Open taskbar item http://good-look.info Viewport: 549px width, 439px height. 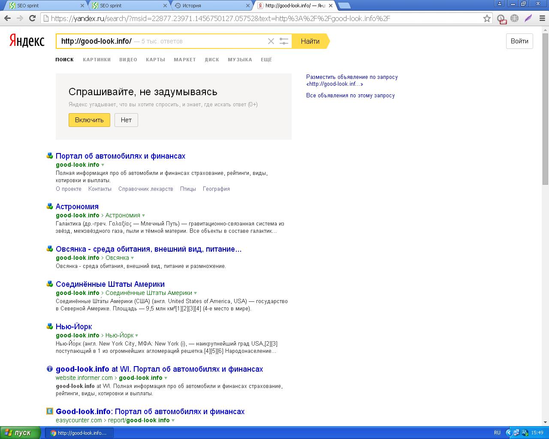pyautogui.click(x=79, y=433)
